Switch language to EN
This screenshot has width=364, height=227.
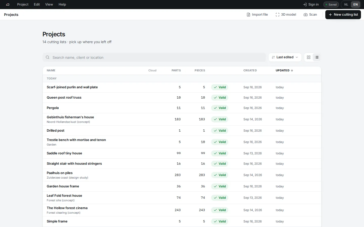click(x=355, y=5)
